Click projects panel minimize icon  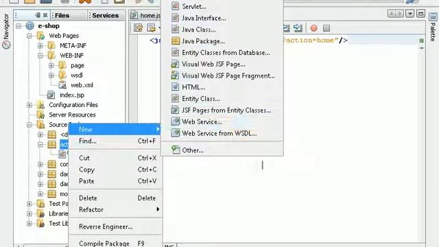(38, 15)
